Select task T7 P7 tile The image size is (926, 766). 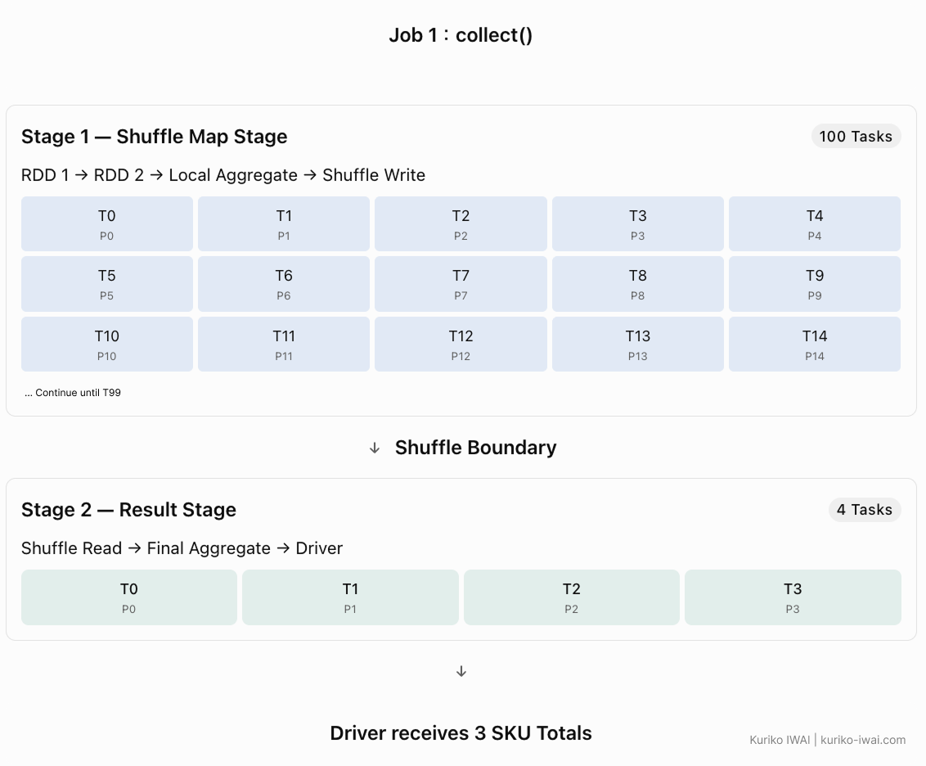[x=461, y=284]
